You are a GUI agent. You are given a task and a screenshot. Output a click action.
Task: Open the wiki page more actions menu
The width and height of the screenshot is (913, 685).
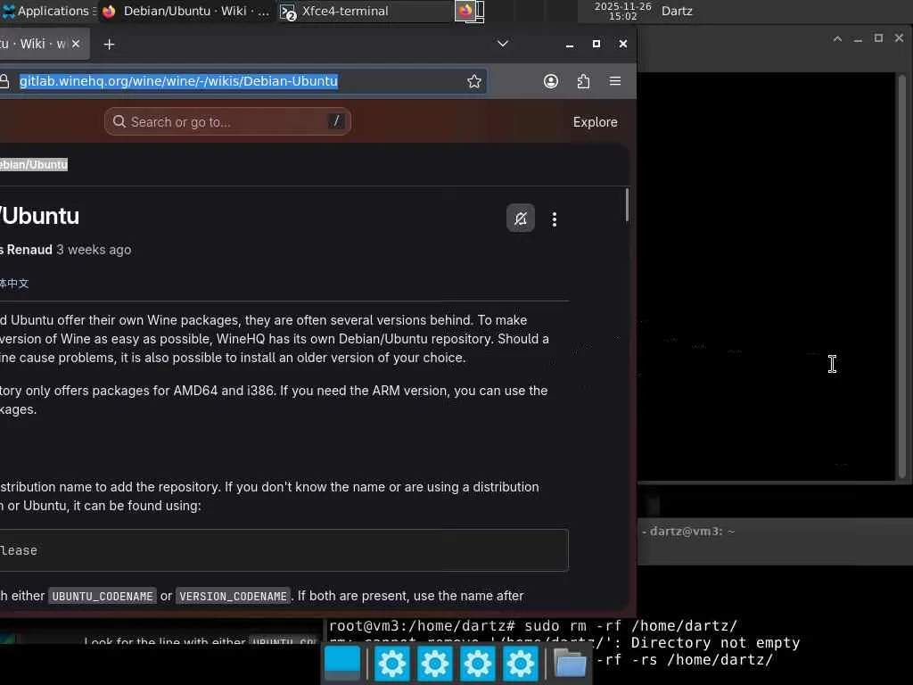pos(554,219)
